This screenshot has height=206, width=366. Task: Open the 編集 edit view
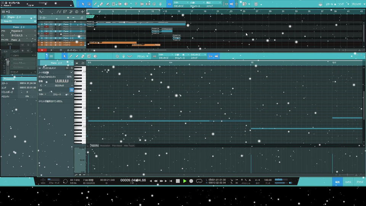[337, 182]
